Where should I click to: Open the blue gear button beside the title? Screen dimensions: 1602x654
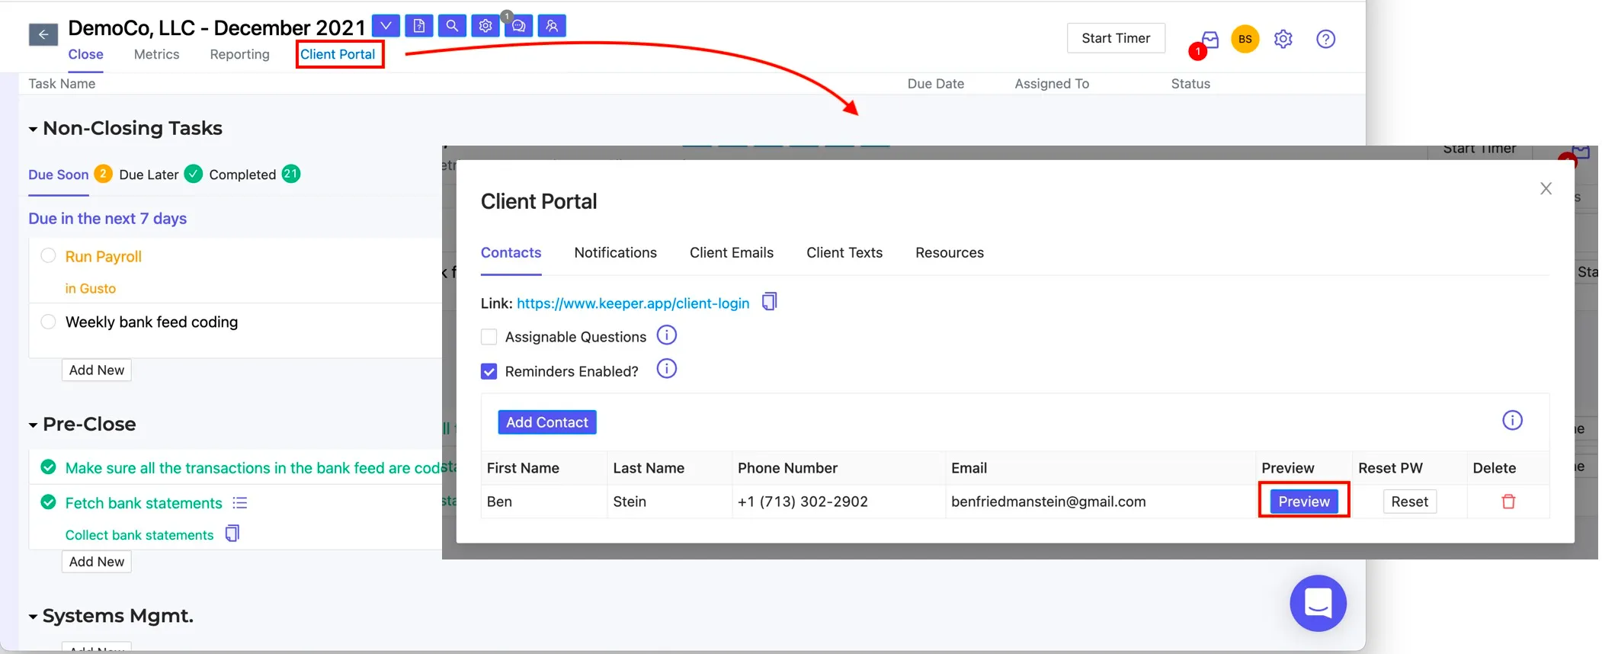(485, 26)
